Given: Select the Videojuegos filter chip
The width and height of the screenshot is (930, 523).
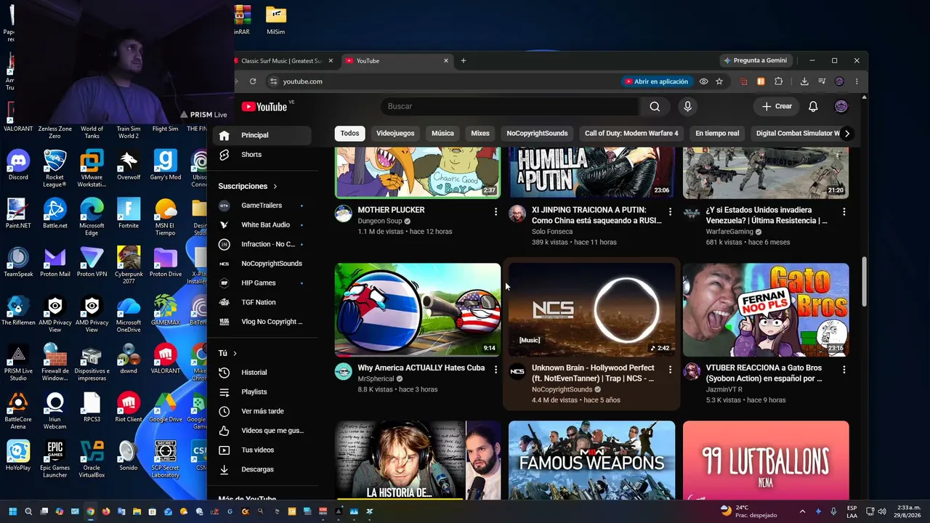Looking at the screenshot, I should click(x=395, y=134).
